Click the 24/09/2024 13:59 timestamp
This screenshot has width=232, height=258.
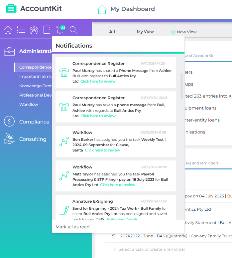point(154,201)
